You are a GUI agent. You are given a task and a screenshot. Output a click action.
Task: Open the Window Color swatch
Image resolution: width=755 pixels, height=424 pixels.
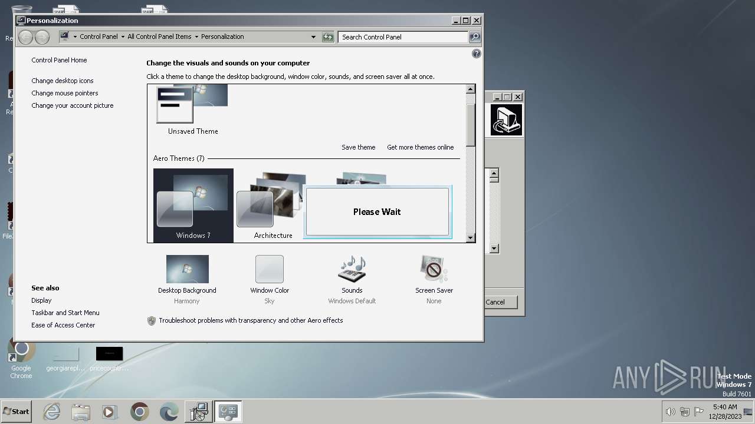pyautogui.click(x=270, y=269)
